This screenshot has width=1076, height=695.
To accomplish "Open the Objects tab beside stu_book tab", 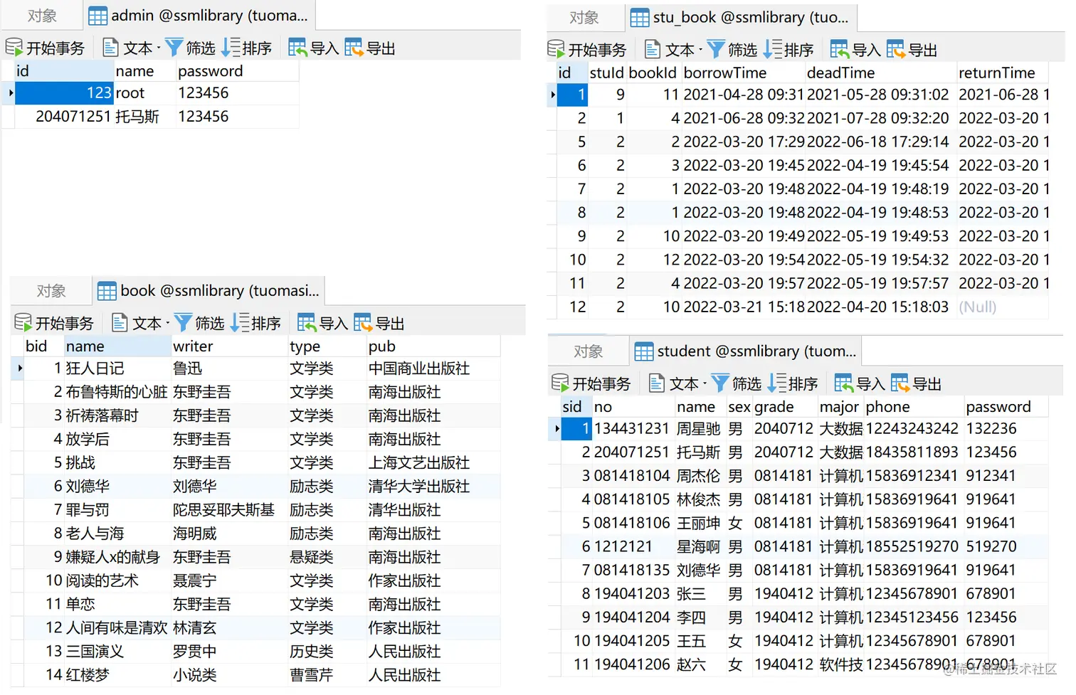I will point(584,18).
